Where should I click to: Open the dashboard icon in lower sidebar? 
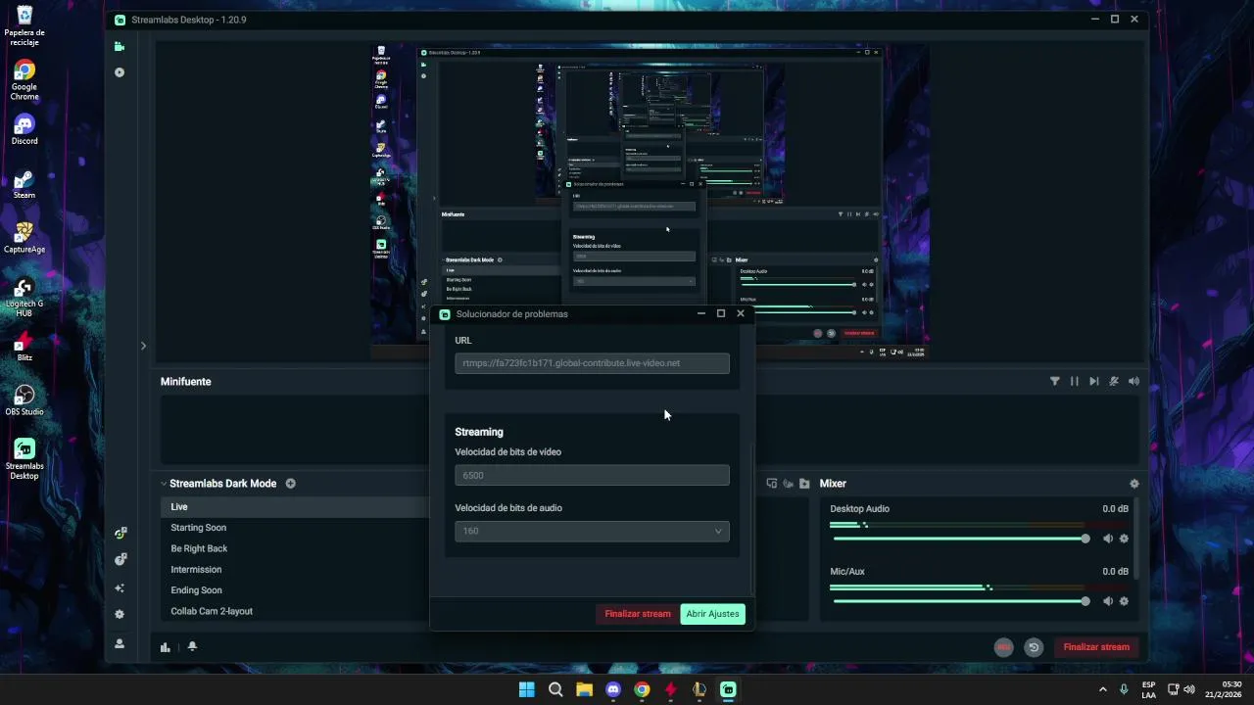click(x=120, y=534)
